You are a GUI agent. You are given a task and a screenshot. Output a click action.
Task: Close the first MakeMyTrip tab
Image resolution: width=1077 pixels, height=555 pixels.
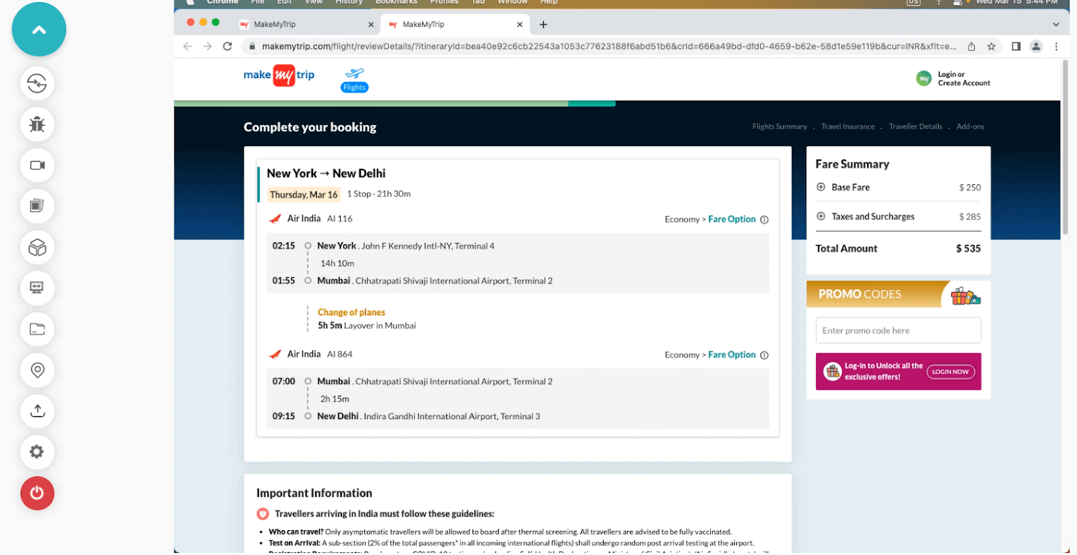(x=371, y=24)
